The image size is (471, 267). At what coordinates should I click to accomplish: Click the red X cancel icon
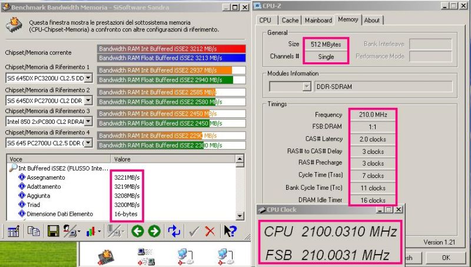pyautogui.click(x=210, y=231)
